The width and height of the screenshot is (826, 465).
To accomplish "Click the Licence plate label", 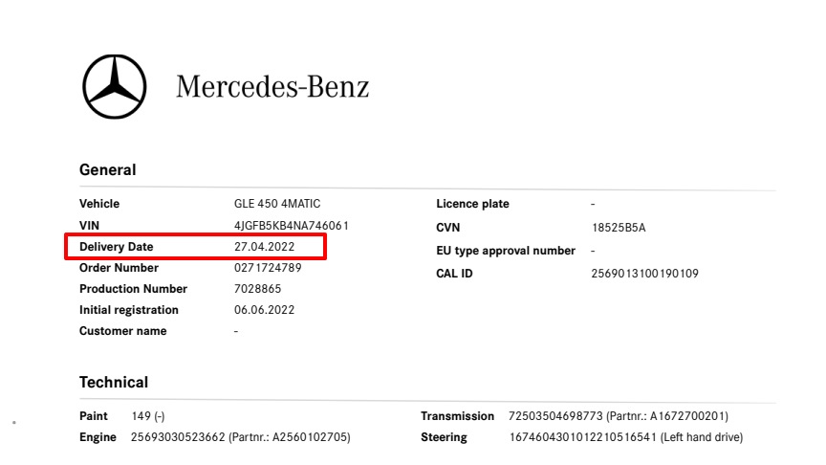I will click(x=472, y=204).
